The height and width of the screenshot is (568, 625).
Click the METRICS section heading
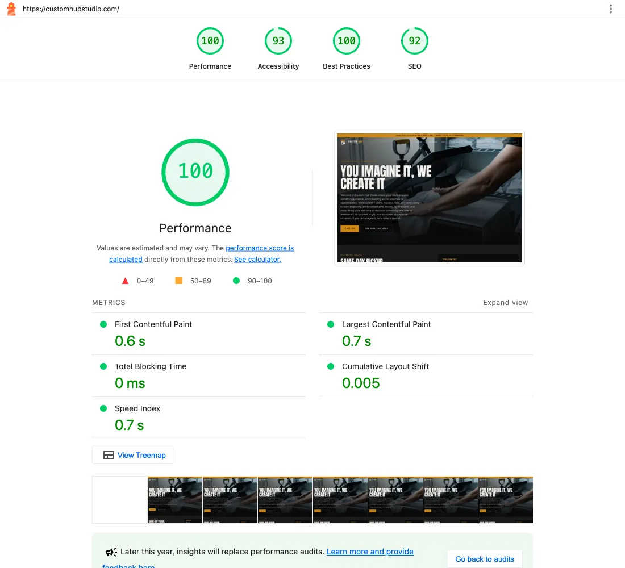coord(109,303)
